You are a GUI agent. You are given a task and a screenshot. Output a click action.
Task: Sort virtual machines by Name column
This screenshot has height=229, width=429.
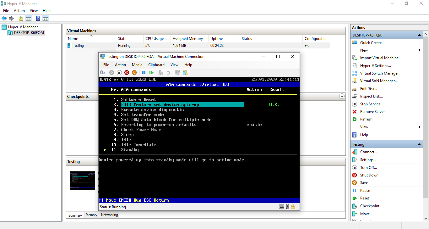91,39
